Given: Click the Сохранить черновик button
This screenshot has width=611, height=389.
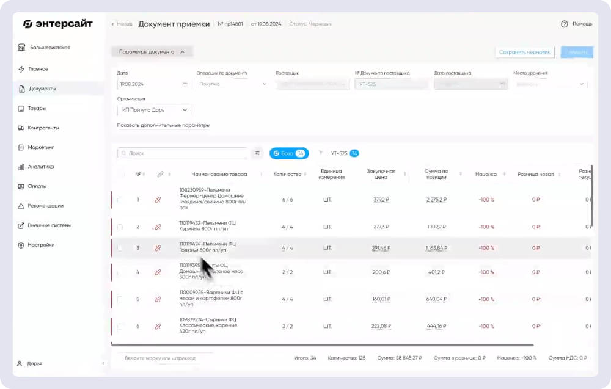Looking at the screenshot, I should click(x=527, y=52).
